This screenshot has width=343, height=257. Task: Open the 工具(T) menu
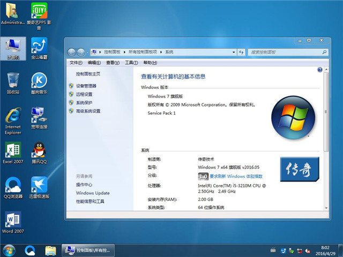point(131,63)
